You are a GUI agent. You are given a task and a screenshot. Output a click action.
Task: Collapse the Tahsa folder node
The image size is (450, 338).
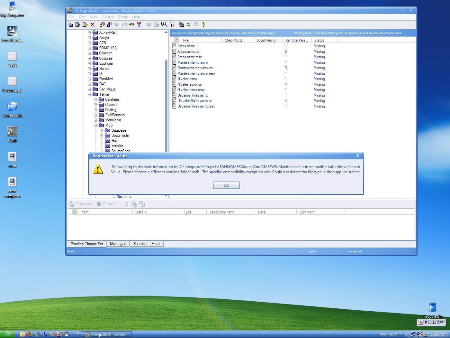point(89,94)
